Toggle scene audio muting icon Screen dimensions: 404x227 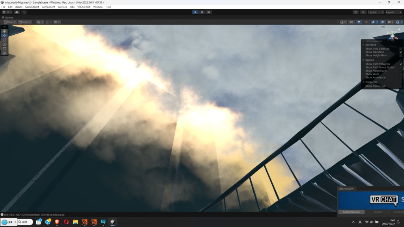[367, 22]
